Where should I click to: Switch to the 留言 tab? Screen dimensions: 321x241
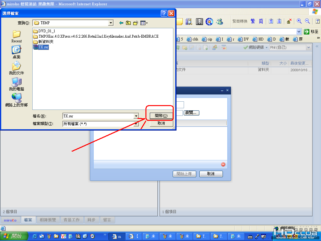107,220
